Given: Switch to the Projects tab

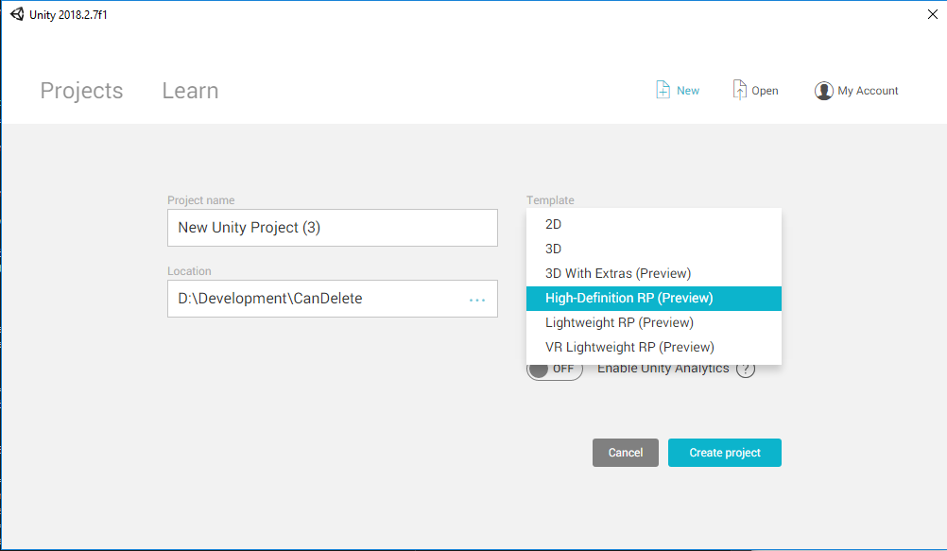Looking at the screenshot, I should tap(81, 91).
